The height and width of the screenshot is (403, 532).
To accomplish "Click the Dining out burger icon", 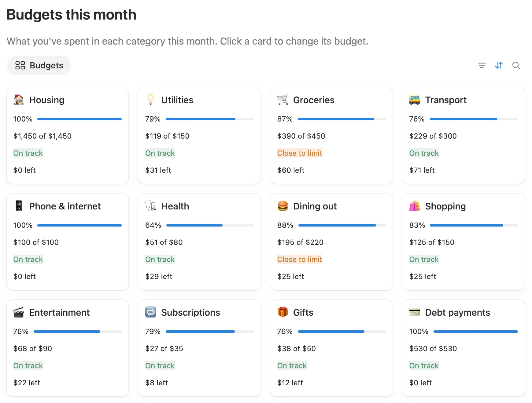I will click(283, 206).
